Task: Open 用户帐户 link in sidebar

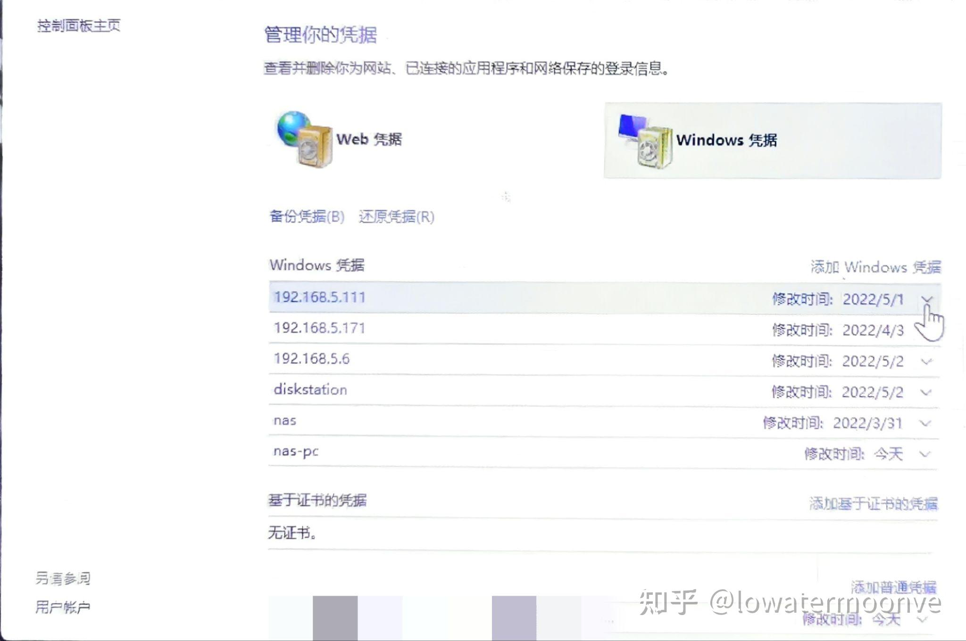Action: [x=63, y=607]
